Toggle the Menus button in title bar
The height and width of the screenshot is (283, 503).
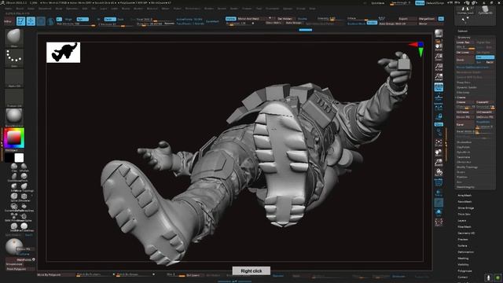[x=420, y=3]
